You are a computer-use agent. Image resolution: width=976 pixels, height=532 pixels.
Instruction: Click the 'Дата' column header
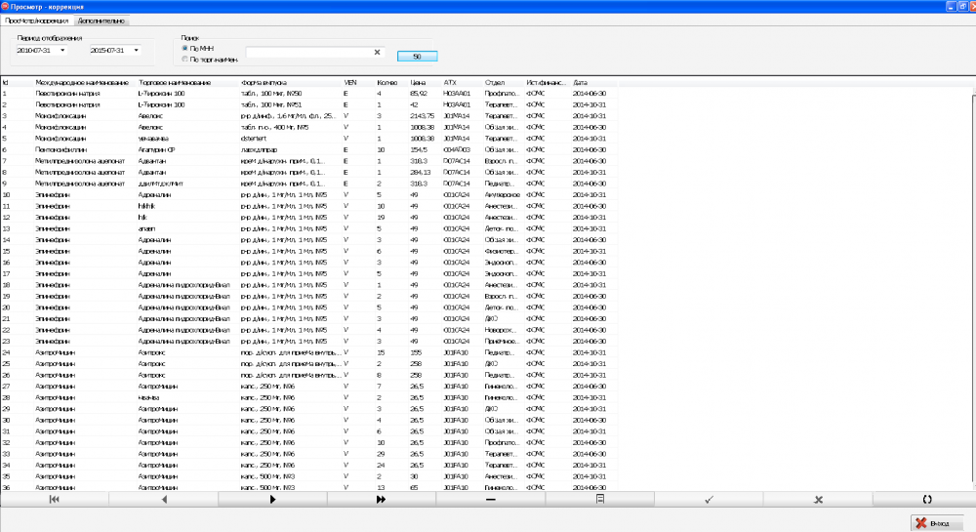(580, 82)
